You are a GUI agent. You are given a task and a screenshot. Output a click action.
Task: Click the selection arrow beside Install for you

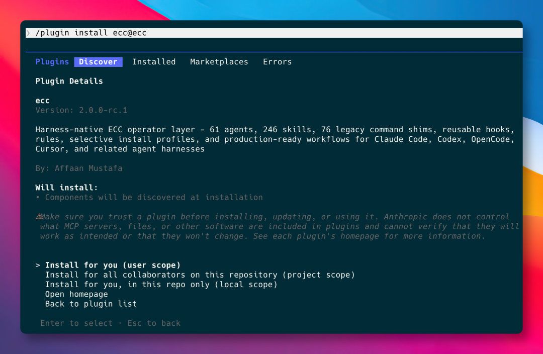tap(37, 265)
